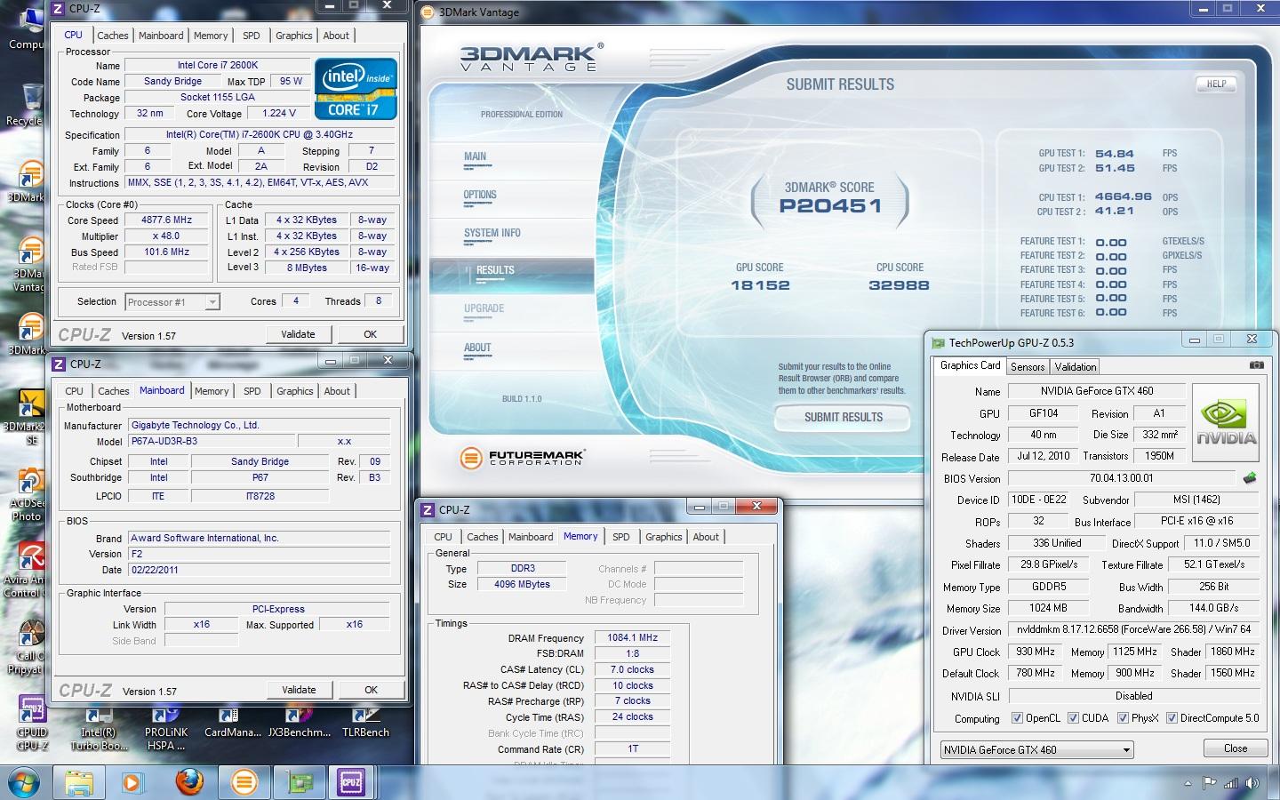This screenshot has width=1280, height=800.
Task: Open the CPUID CPU-Z desktop shortcut
Action: tap(32, 724)
